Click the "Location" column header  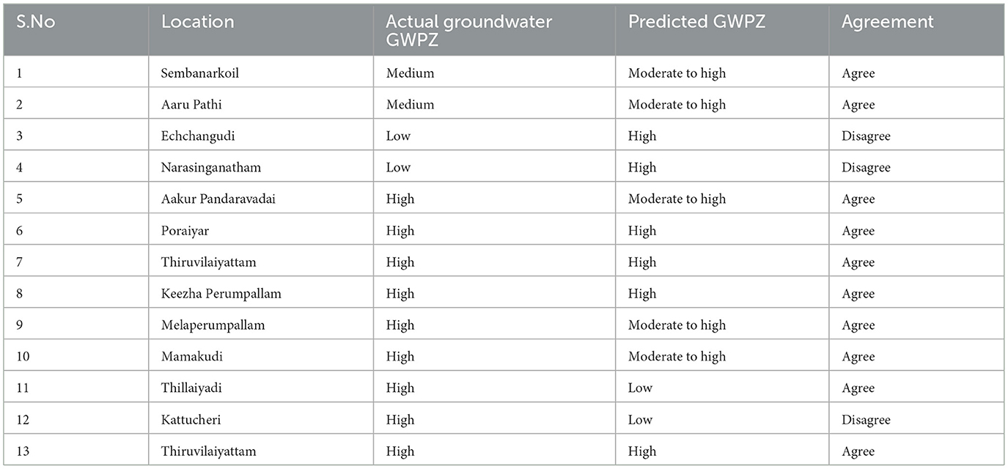click(197, 22)
